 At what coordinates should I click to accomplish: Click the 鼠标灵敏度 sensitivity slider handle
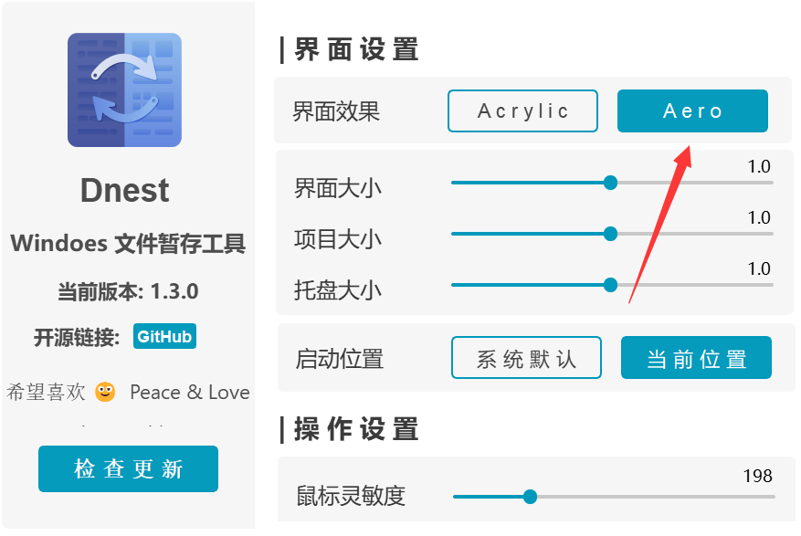531,497
